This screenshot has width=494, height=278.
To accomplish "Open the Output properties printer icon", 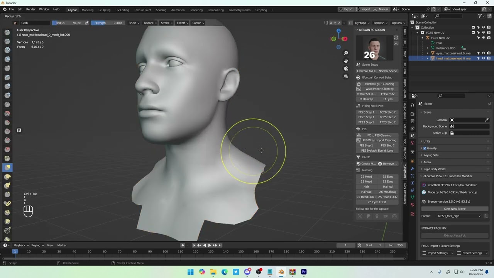I will coord(413,121).
